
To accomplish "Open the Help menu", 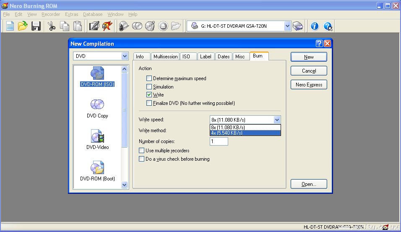I will coord(133,14).
